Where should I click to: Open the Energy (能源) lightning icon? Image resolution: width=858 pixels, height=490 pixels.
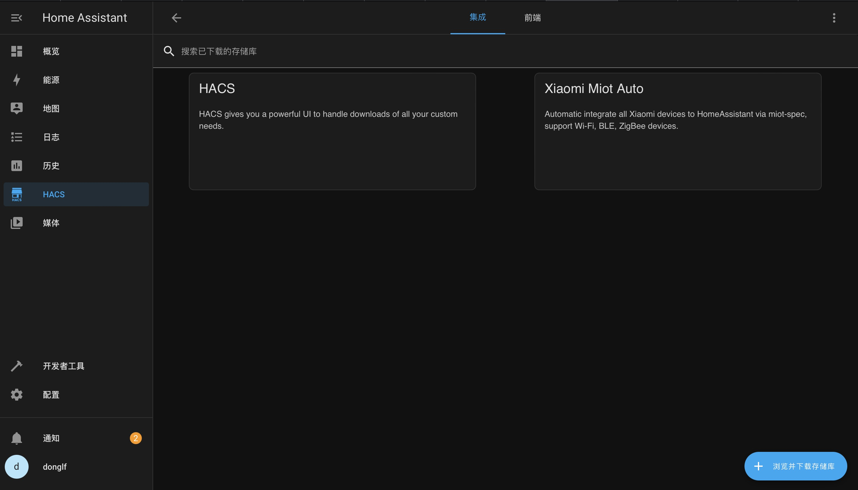coord(16,80)
